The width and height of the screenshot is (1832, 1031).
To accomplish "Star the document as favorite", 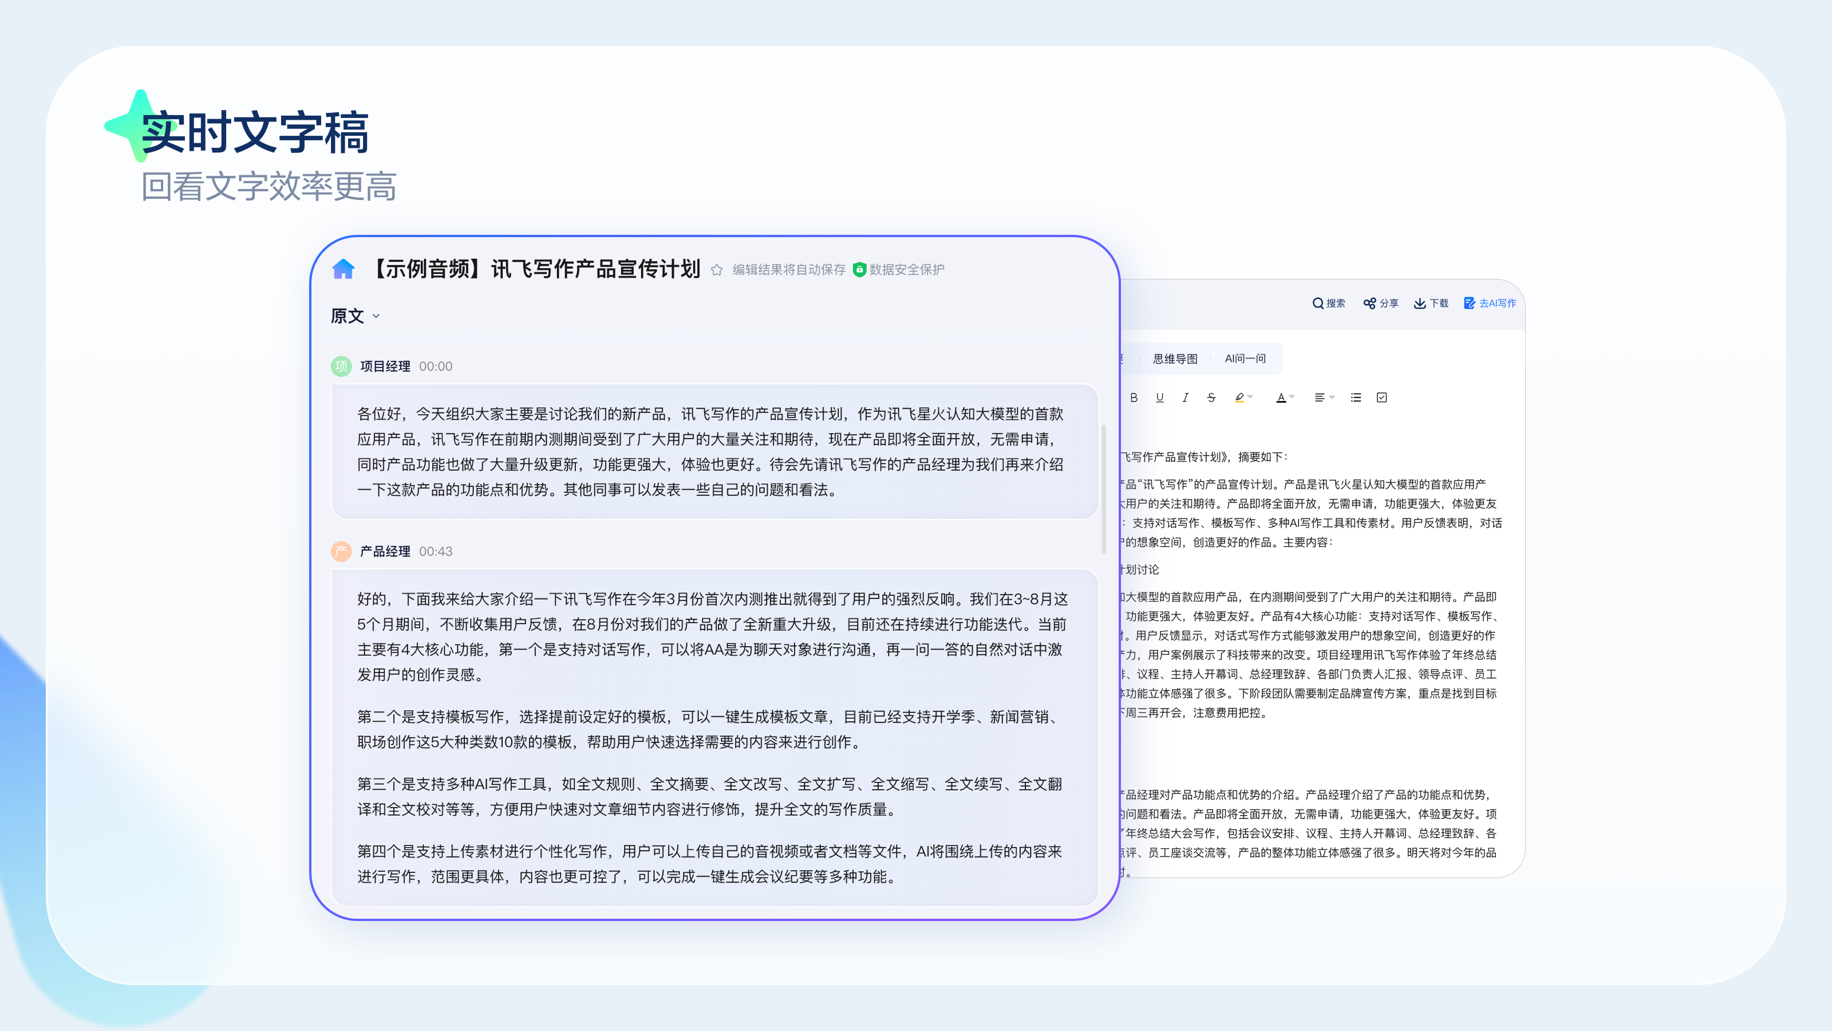I will click(716, 270).
